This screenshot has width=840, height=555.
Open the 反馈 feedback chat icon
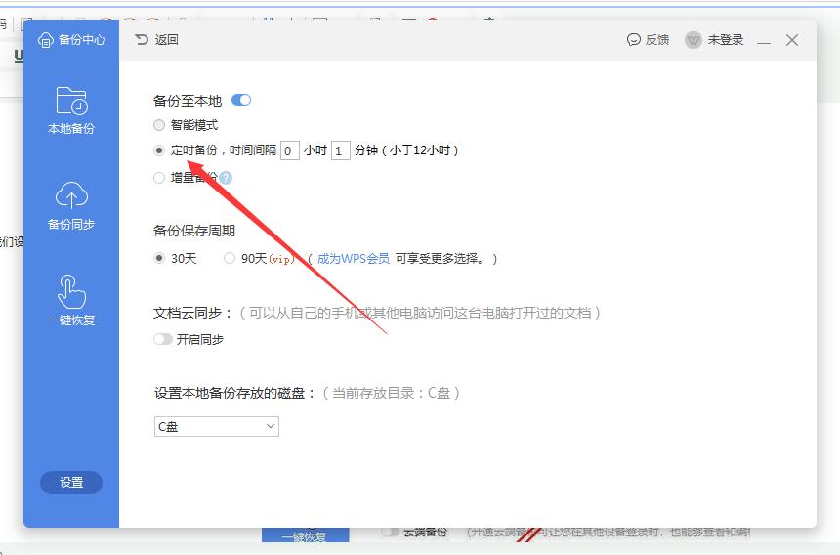(634, 40)
